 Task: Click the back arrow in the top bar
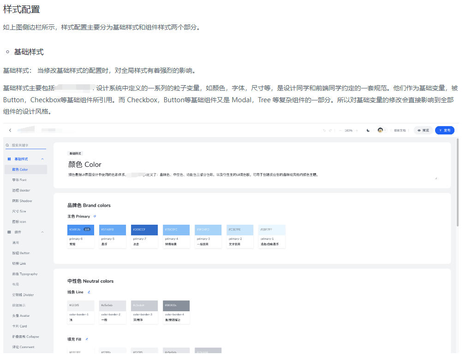(x=10, y=130)
